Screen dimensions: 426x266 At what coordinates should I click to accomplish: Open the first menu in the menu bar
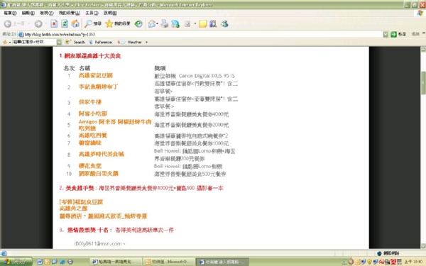(x=10, y=13)
